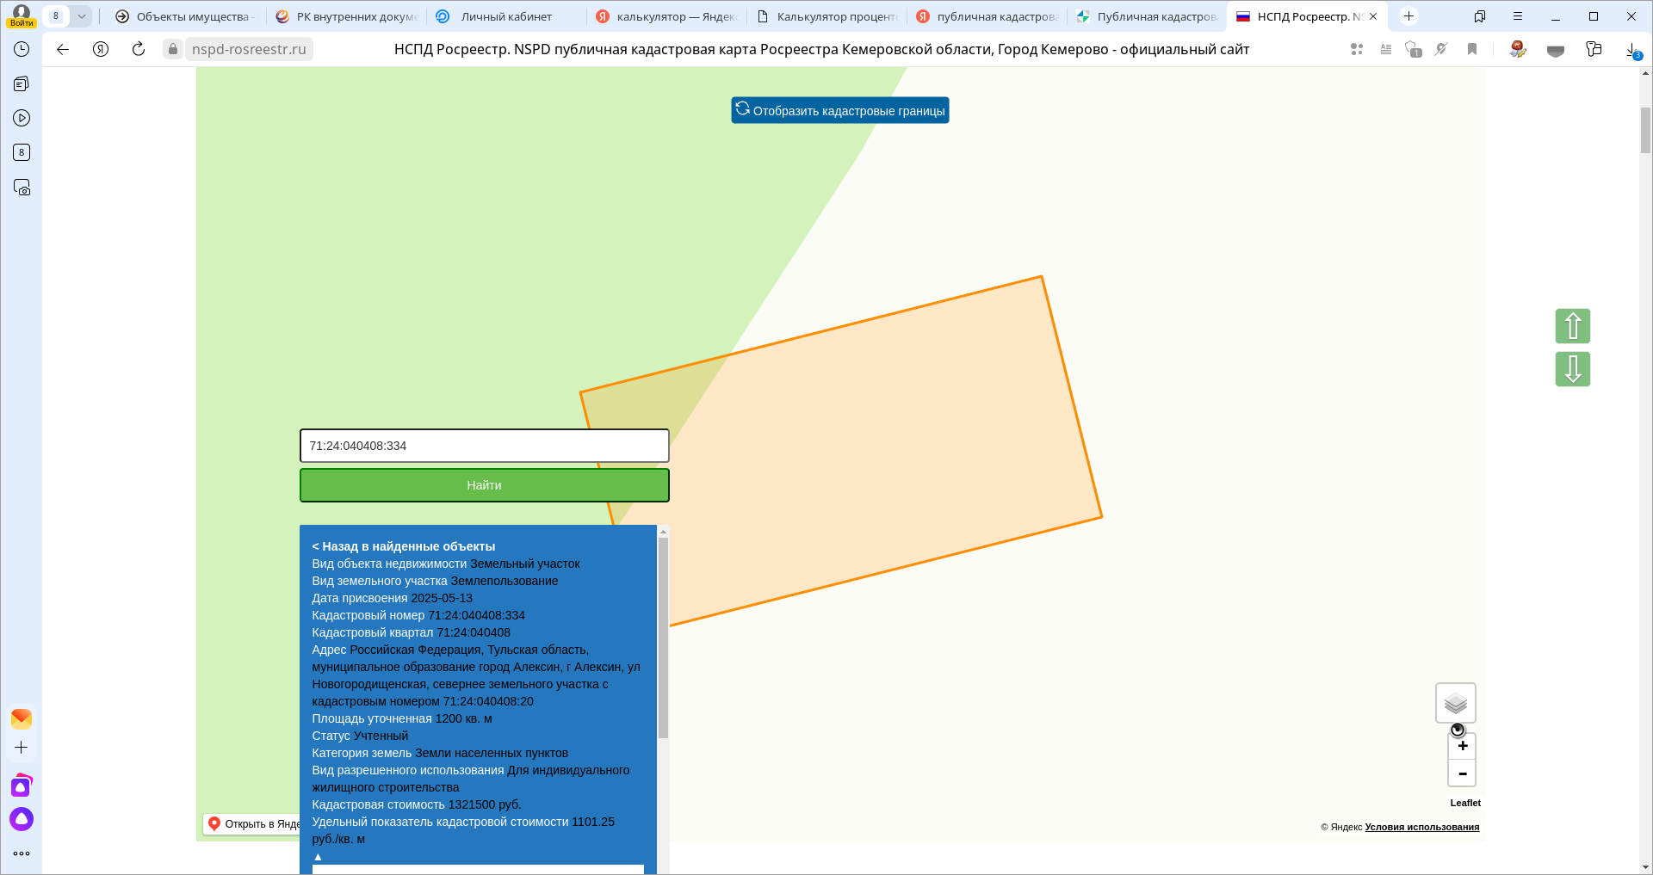Zoom out the map with minus button
The image size is (1653, 875).
(x=1462, y=773)
